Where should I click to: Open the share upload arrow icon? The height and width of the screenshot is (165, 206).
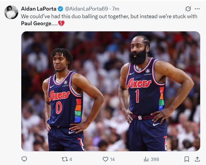pos(197,159)
